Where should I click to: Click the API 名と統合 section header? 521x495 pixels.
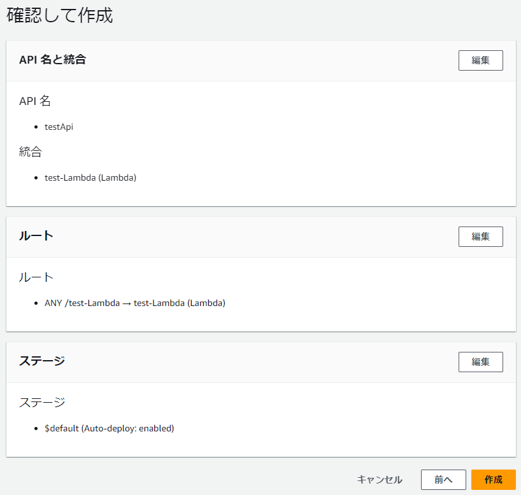coord(53,60)
